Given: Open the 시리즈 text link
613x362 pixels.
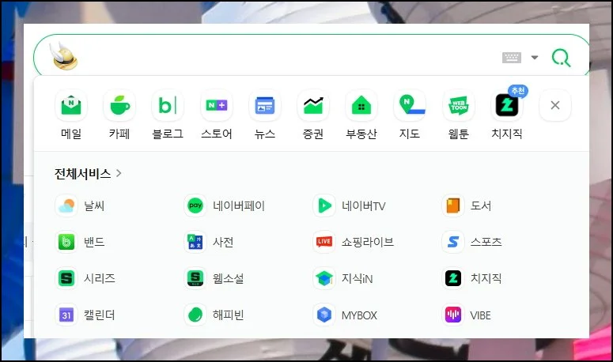Looking at the screenshot, I should 100,278.
